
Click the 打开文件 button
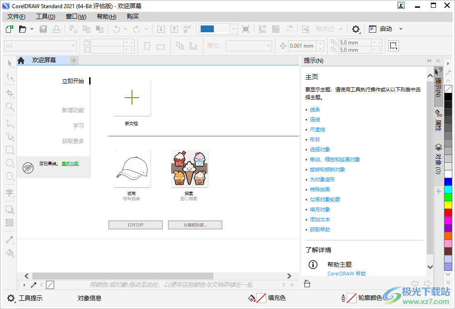(x=136, y=225)
